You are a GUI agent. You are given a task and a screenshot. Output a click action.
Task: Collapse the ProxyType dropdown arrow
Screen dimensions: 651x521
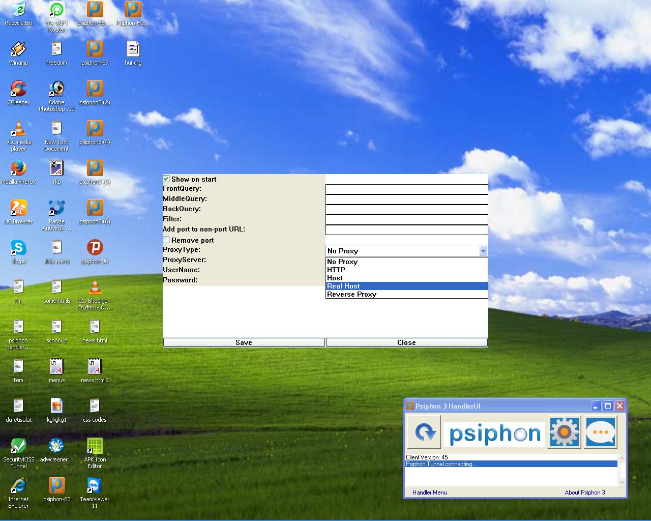(483, 250)
